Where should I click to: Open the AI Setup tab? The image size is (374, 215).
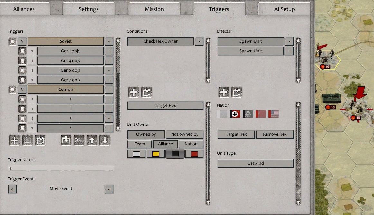[x=284, y=9]
